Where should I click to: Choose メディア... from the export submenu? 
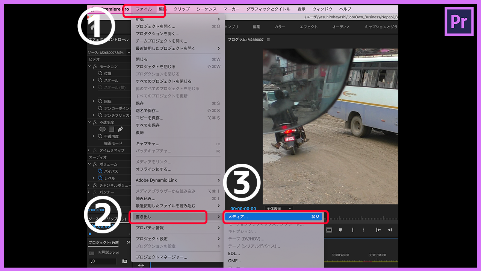pos(273,217)
